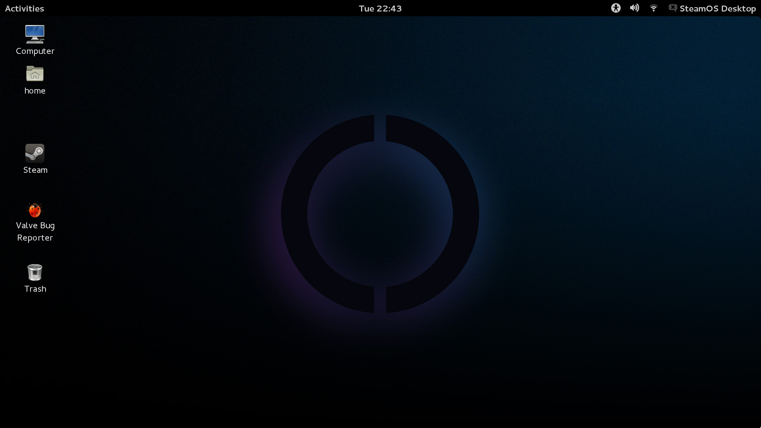Click the center of the wallpaper ring logo

[x=380, y=214]
